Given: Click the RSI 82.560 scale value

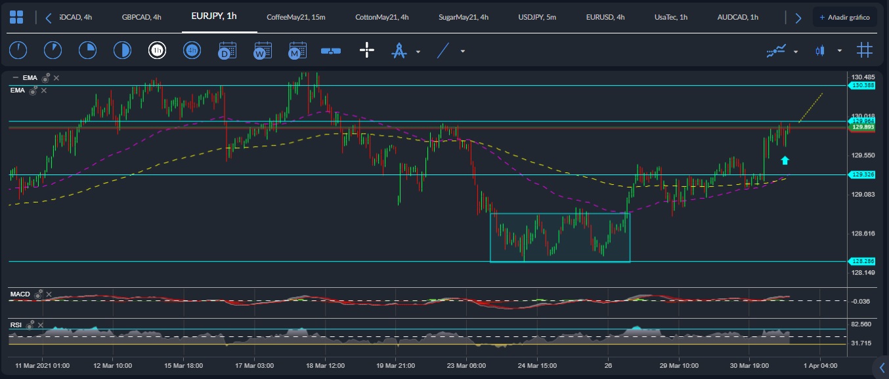Looking at the screenshot, I should pyautogui.click(x=863, y=324).
